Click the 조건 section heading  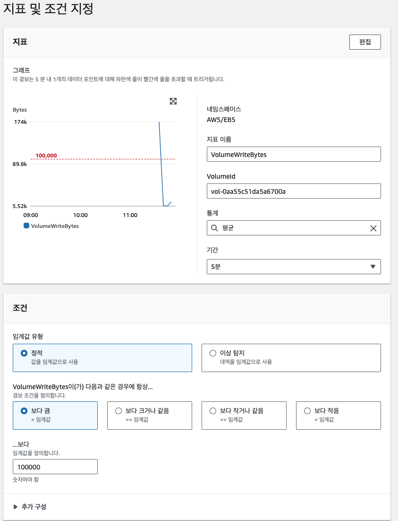(x=20, y=308)
